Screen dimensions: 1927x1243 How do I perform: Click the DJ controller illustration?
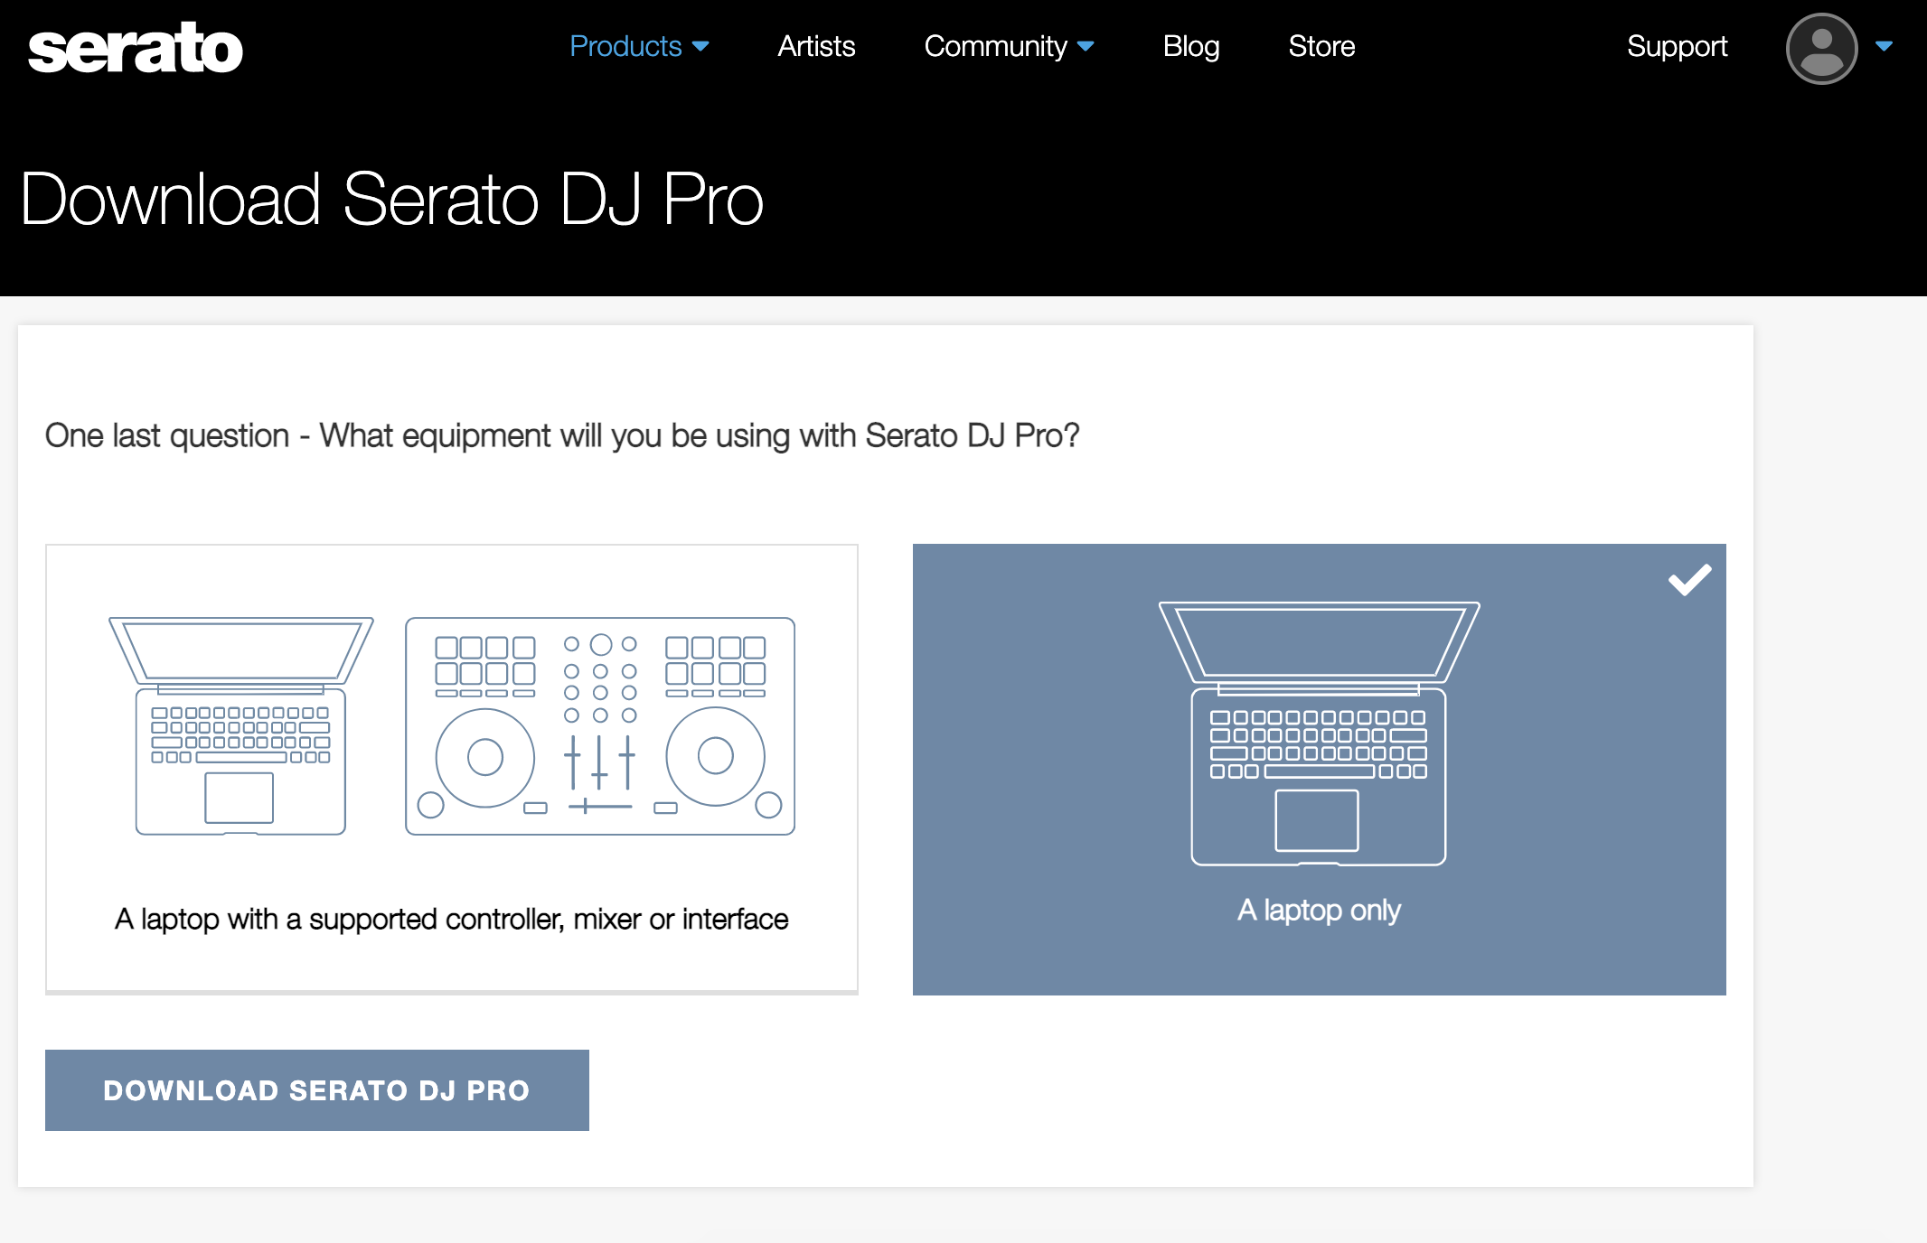pos(600,726)
